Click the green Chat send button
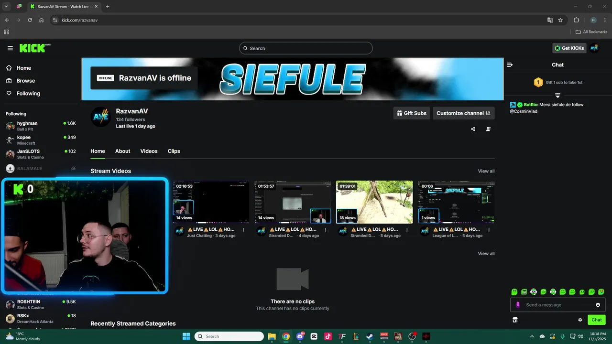Screen dimensions: 612x344 pyautogui.click(x=596, y=320)
